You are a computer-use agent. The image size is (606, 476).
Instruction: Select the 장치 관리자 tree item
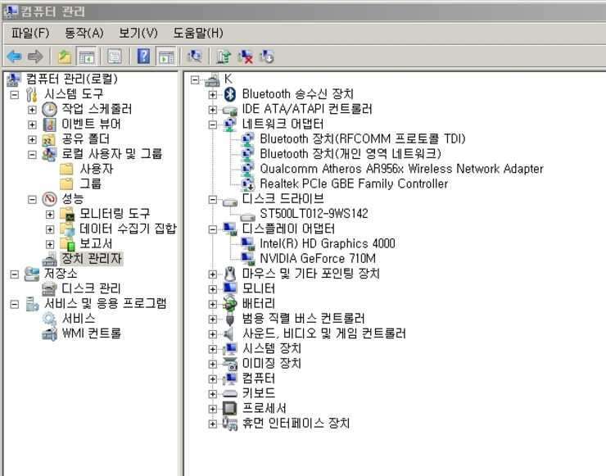click(x=92, y=258)
